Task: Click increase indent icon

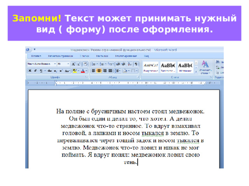Action: [x=124, y=64]
